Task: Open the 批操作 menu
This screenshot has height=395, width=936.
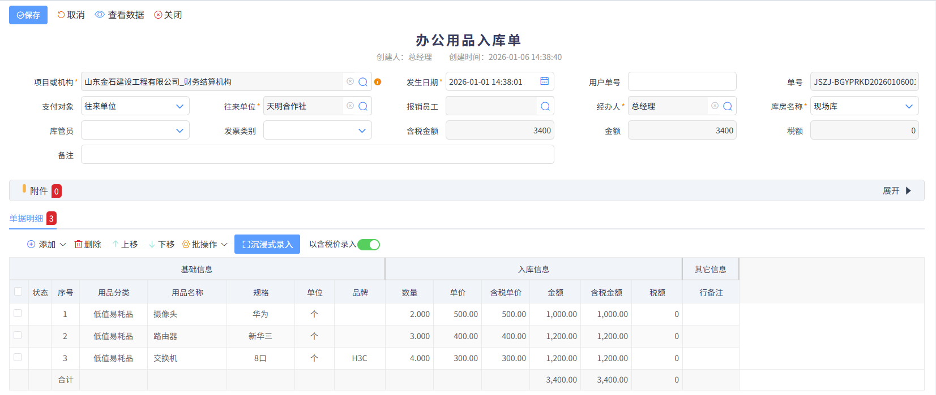Action: [204, 244]
